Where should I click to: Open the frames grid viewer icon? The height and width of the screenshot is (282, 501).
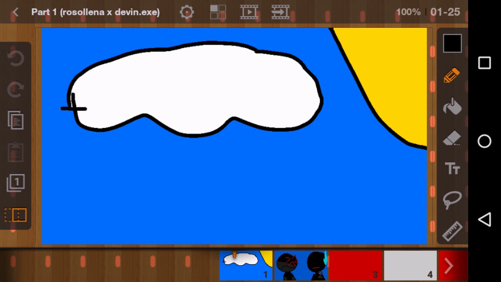coord(218,12)
